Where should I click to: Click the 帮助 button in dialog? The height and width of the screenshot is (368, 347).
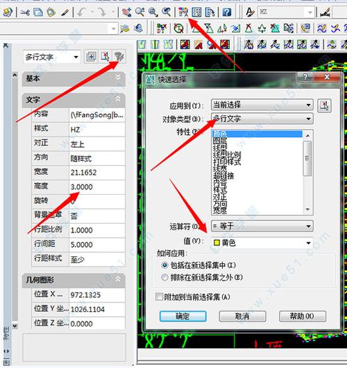(x=303, y=316)
